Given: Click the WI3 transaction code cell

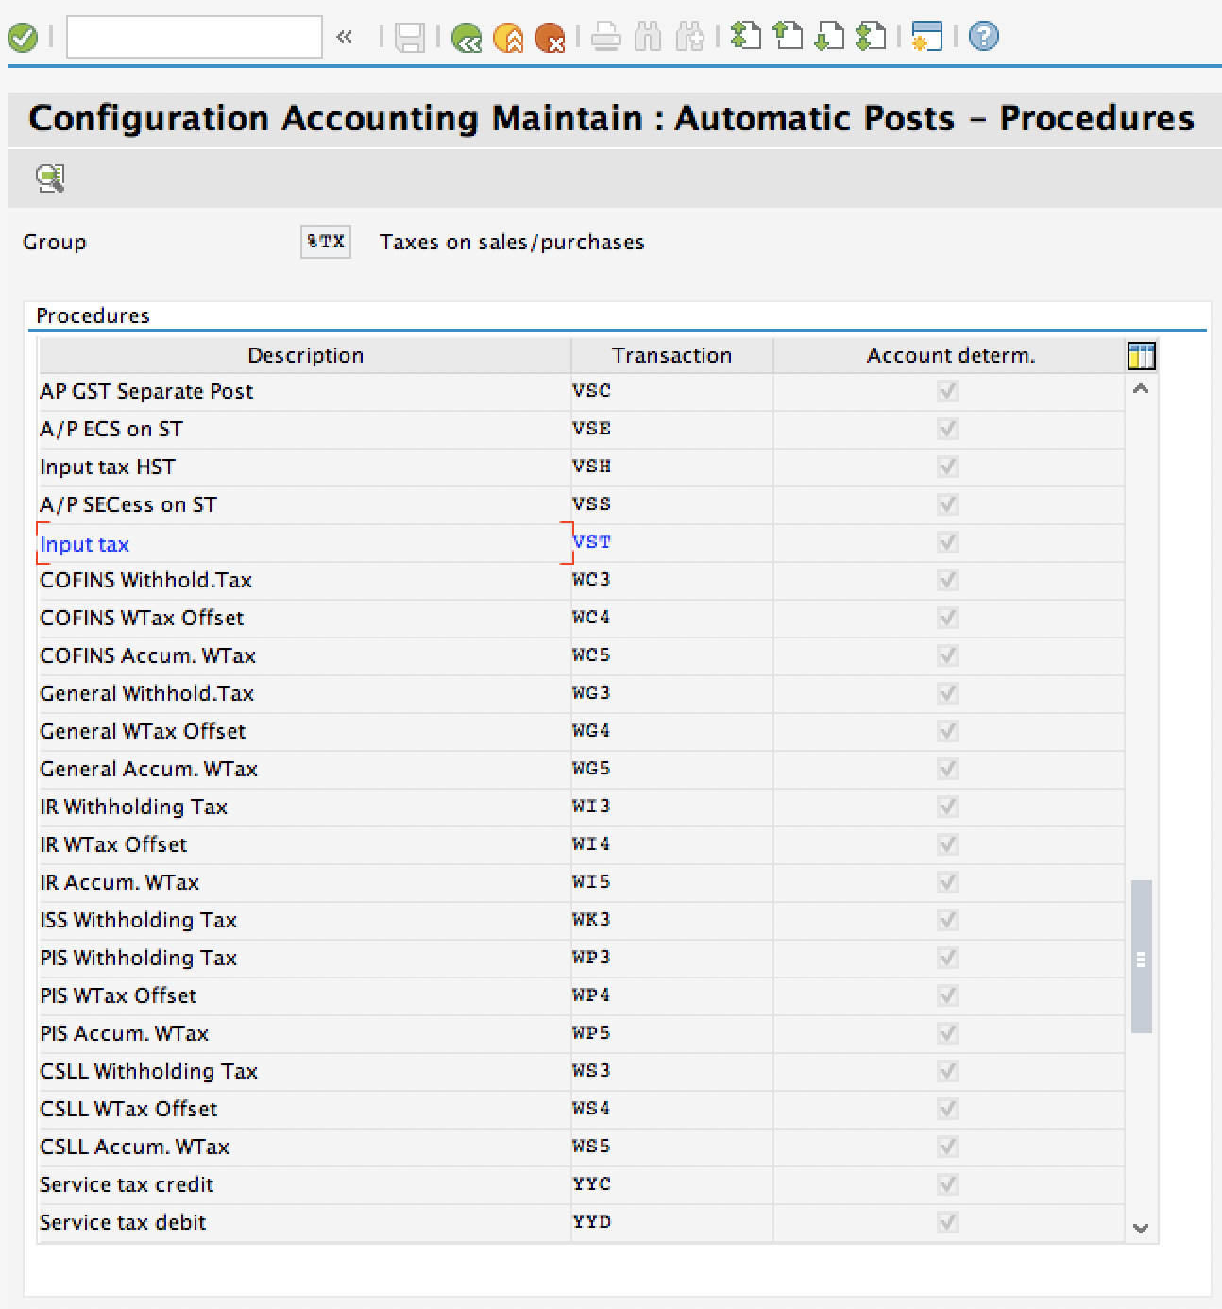Looking at the screenshot, I should coord(672,807).
